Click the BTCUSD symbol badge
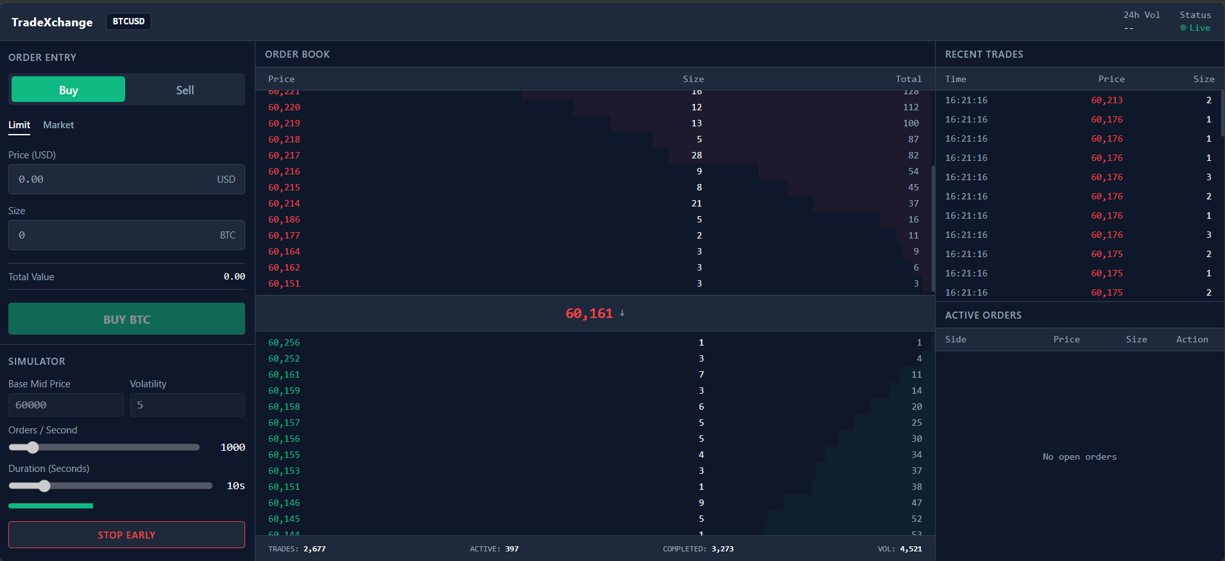This screenshot has height=561, width=1225. click(128, 22)
